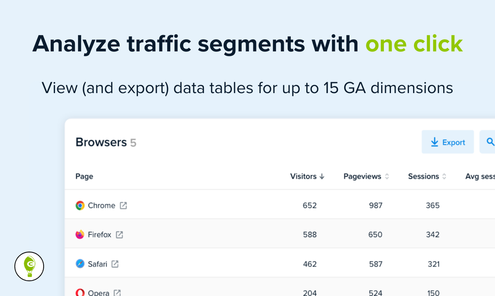Click the Chrome browser icon
The image size is (495, 296).
coord(80,205)
